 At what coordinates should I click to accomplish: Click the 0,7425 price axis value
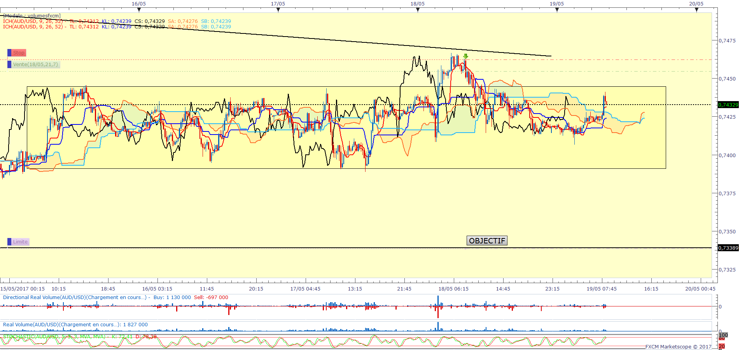[x=727, y=117]
